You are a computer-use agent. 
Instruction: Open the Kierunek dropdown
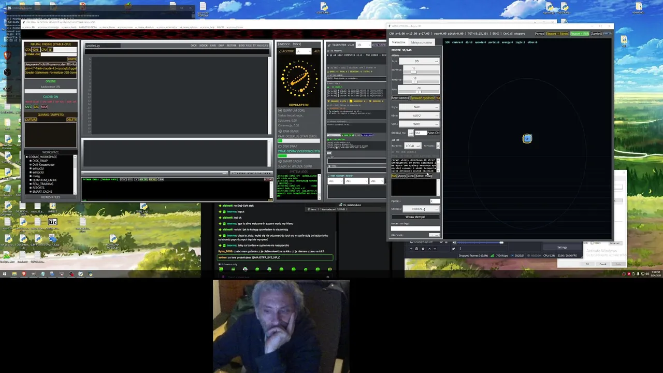[x=434, y=235]
